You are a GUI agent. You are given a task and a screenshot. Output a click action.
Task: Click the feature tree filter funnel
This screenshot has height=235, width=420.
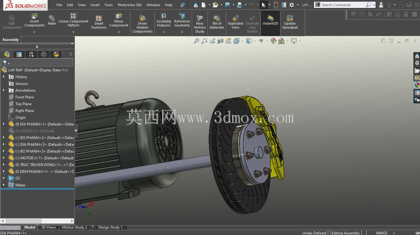[5, 63]
